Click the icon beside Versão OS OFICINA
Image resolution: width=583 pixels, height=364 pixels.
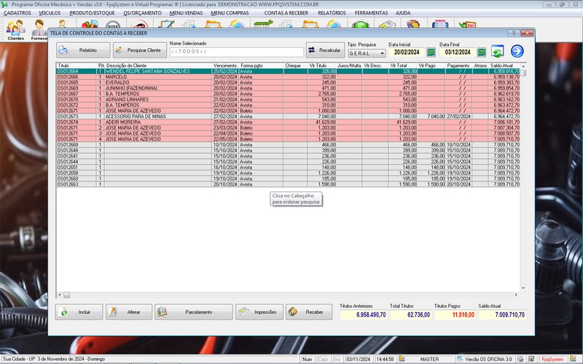(x=460, y=359)
